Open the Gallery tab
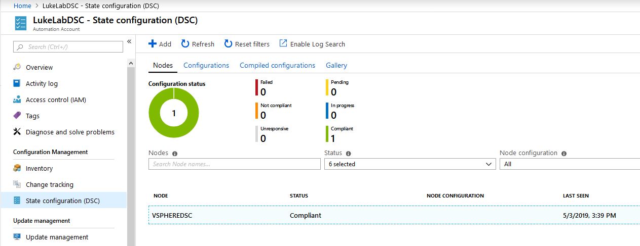This screenshot has width=640, height=246. tap(336, 66)
